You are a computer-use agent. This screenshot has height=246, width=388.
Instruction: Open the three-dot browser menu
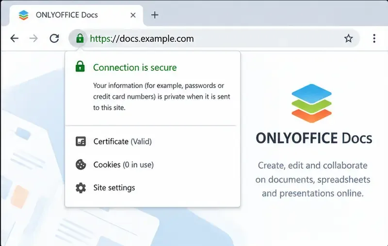374,38
